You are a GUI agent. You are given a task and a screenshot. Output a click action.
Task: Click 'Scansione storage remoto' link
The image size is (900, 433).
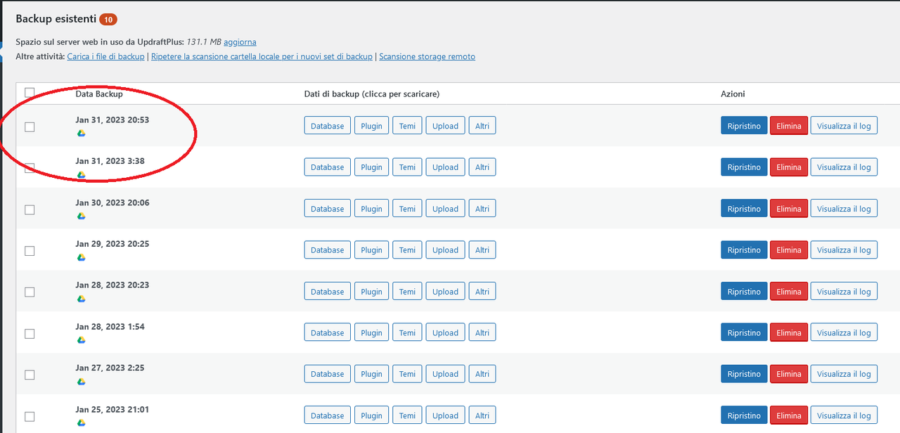click(x=427, y=56)
